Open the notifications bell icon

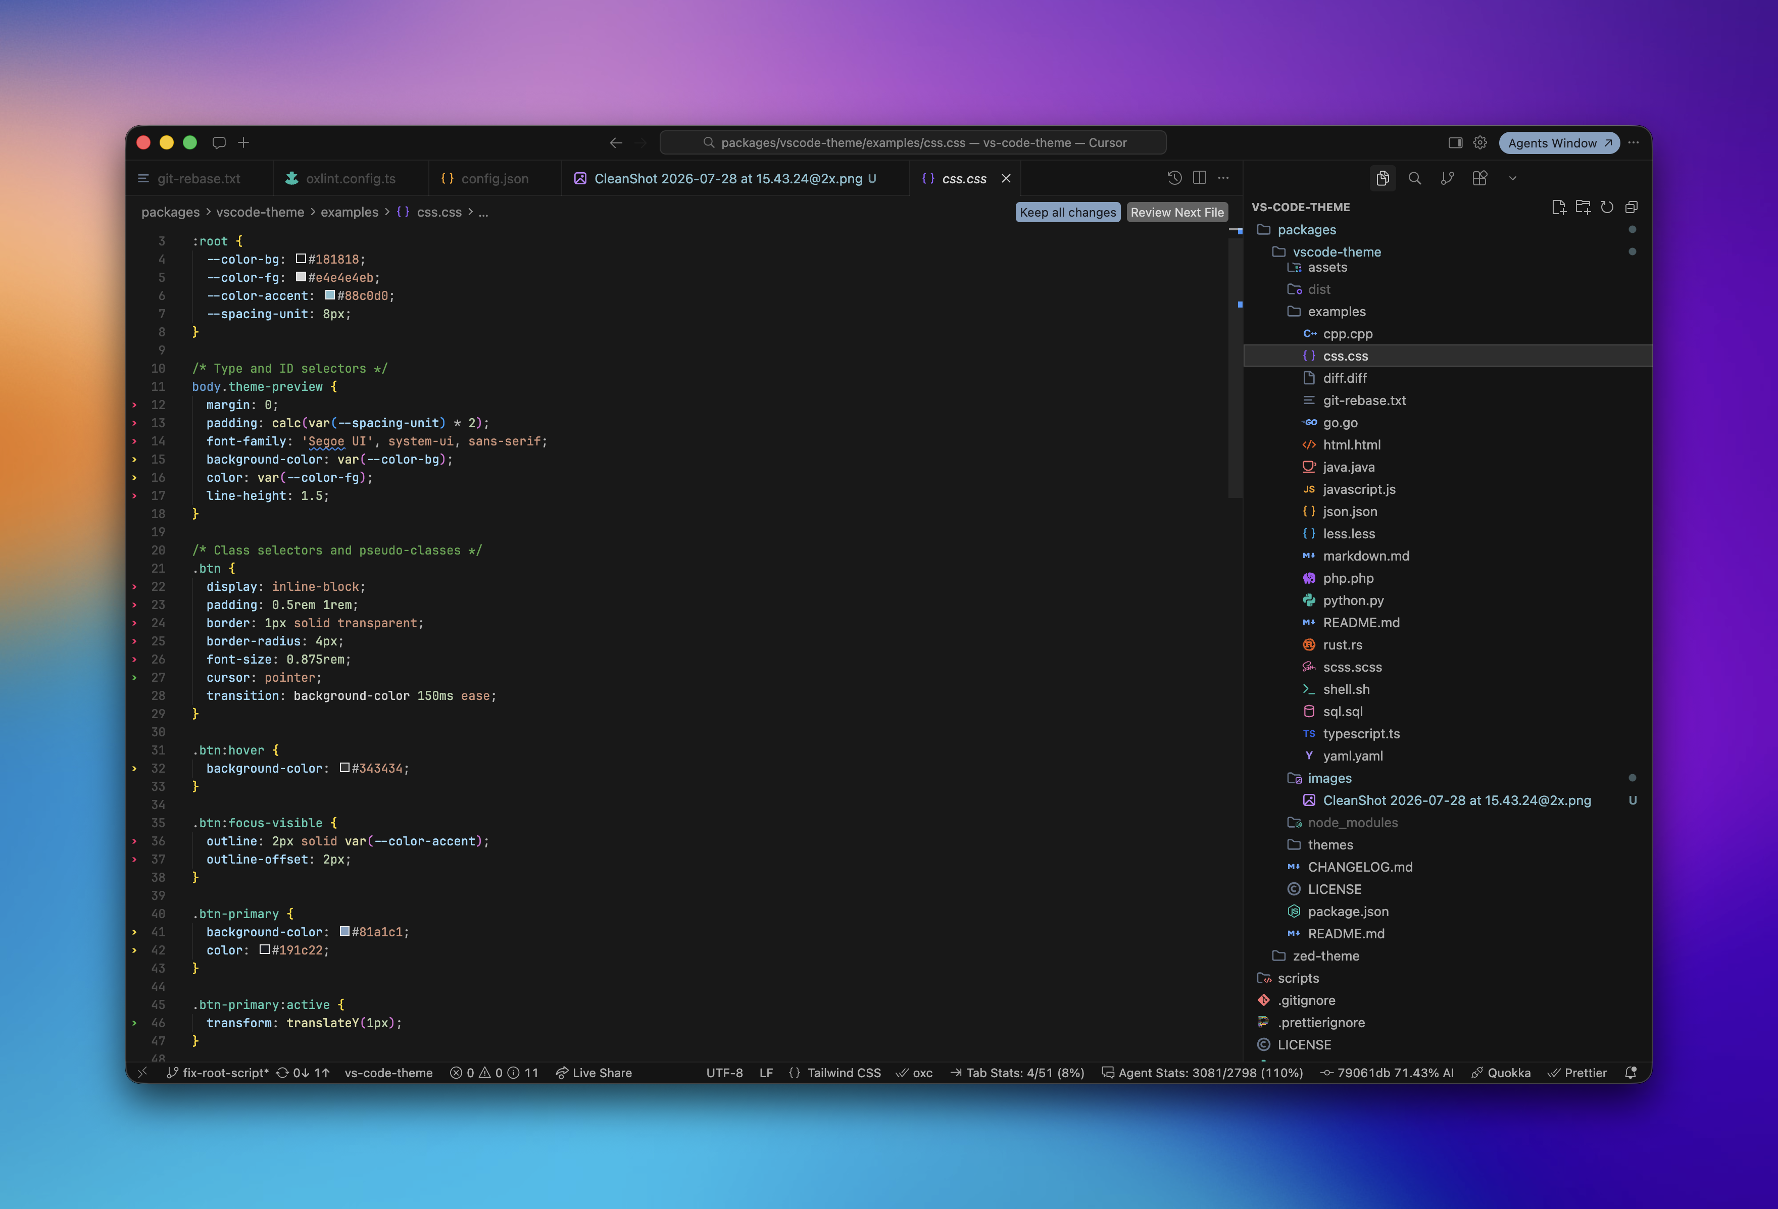(1631, 1073)
